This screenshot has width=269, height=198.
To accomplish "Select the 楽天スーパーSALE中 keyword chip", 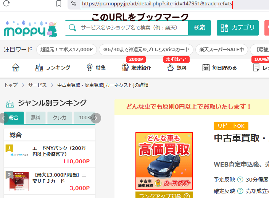I will coord(222,50).
